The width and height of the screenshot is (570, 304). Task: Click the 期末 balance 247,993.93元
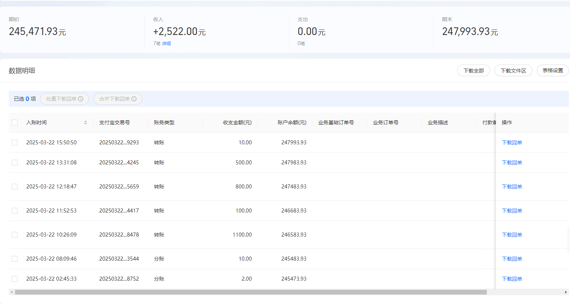(470, 32)
